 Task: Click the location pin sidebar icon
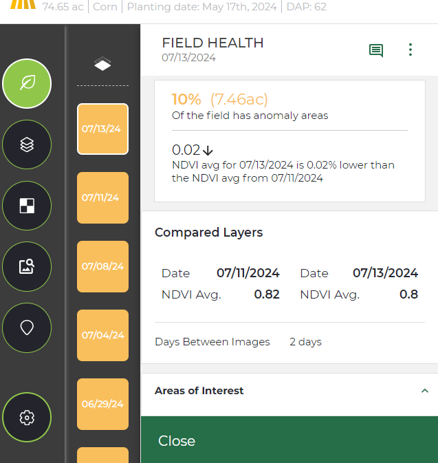[27, 327]
